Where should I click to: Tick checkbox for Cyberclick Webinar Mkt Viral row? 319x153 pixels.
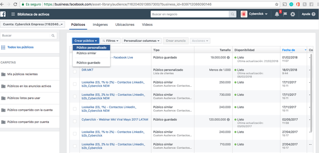75,121
